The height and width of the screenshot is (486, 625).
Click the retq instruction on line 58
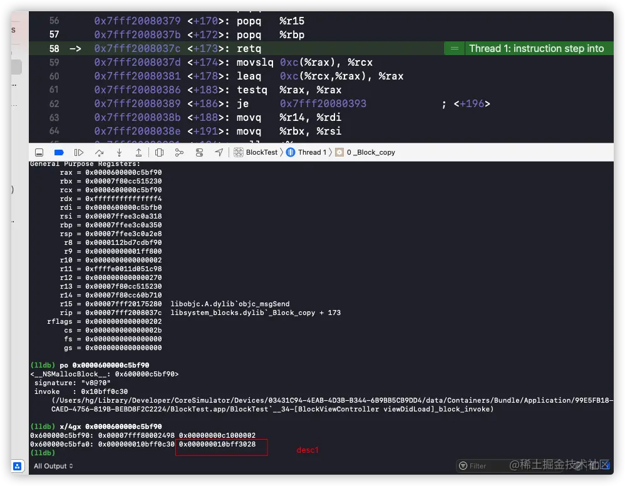[x=249, y=49]
